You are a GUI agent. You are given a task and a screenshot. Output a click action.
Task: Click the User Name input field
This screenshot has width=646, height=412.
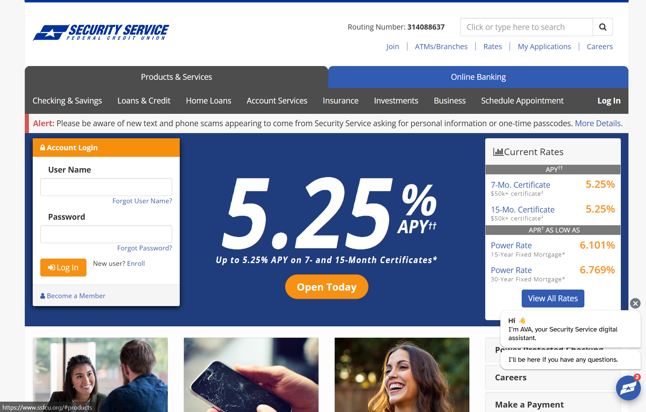click(106, 187)
